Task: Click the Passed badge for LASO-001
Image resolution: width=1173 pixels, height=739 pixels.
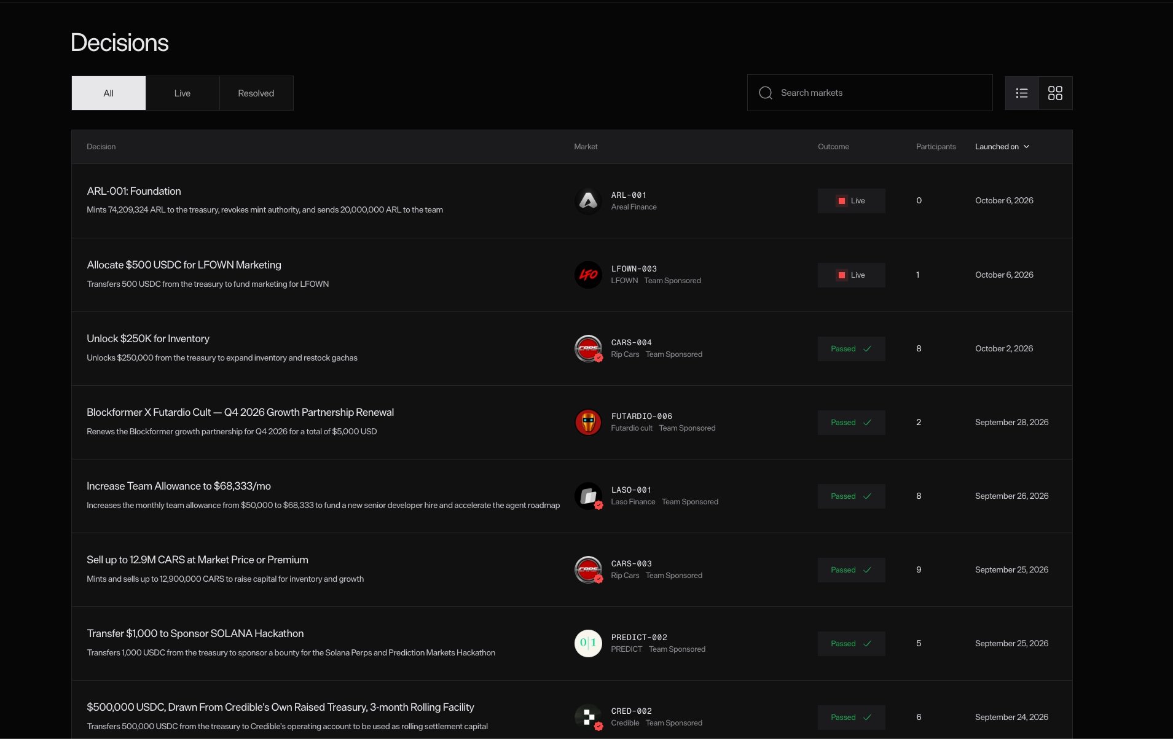Action: 851,496
